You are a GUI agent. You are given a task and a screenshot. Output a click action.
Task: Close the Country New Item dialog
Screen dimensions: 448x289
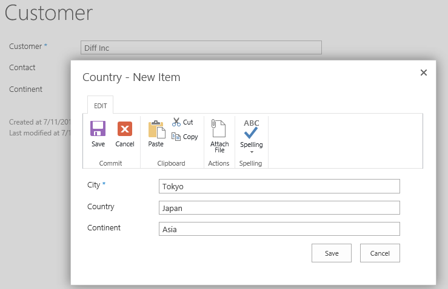point(424,73)
